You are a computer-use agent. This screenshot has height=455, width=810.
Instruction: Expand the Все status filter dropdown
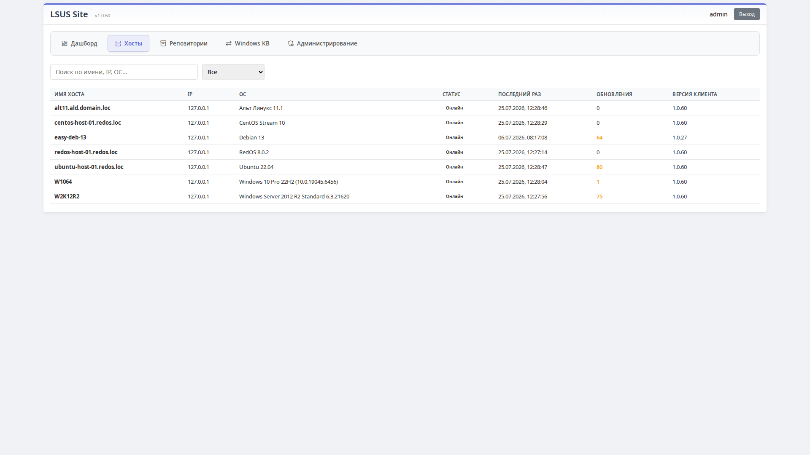[x=233, y=72]
